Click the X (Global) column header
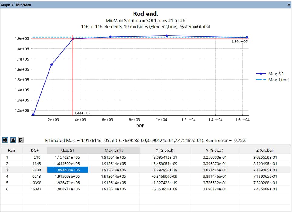 165,150
